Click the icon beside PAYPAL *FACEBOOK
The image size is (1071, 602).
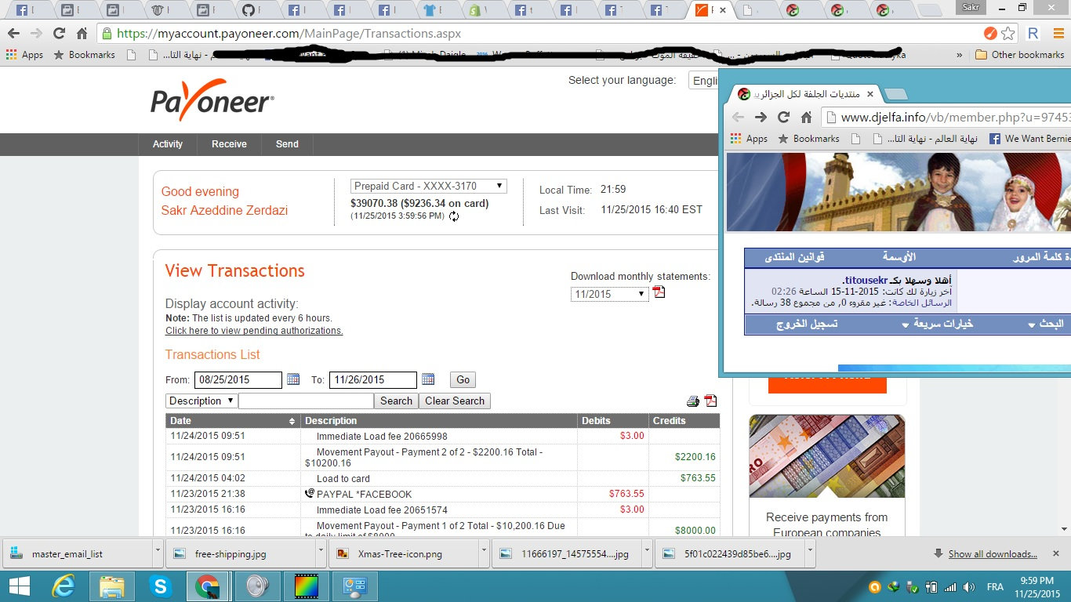click(309, 494)
